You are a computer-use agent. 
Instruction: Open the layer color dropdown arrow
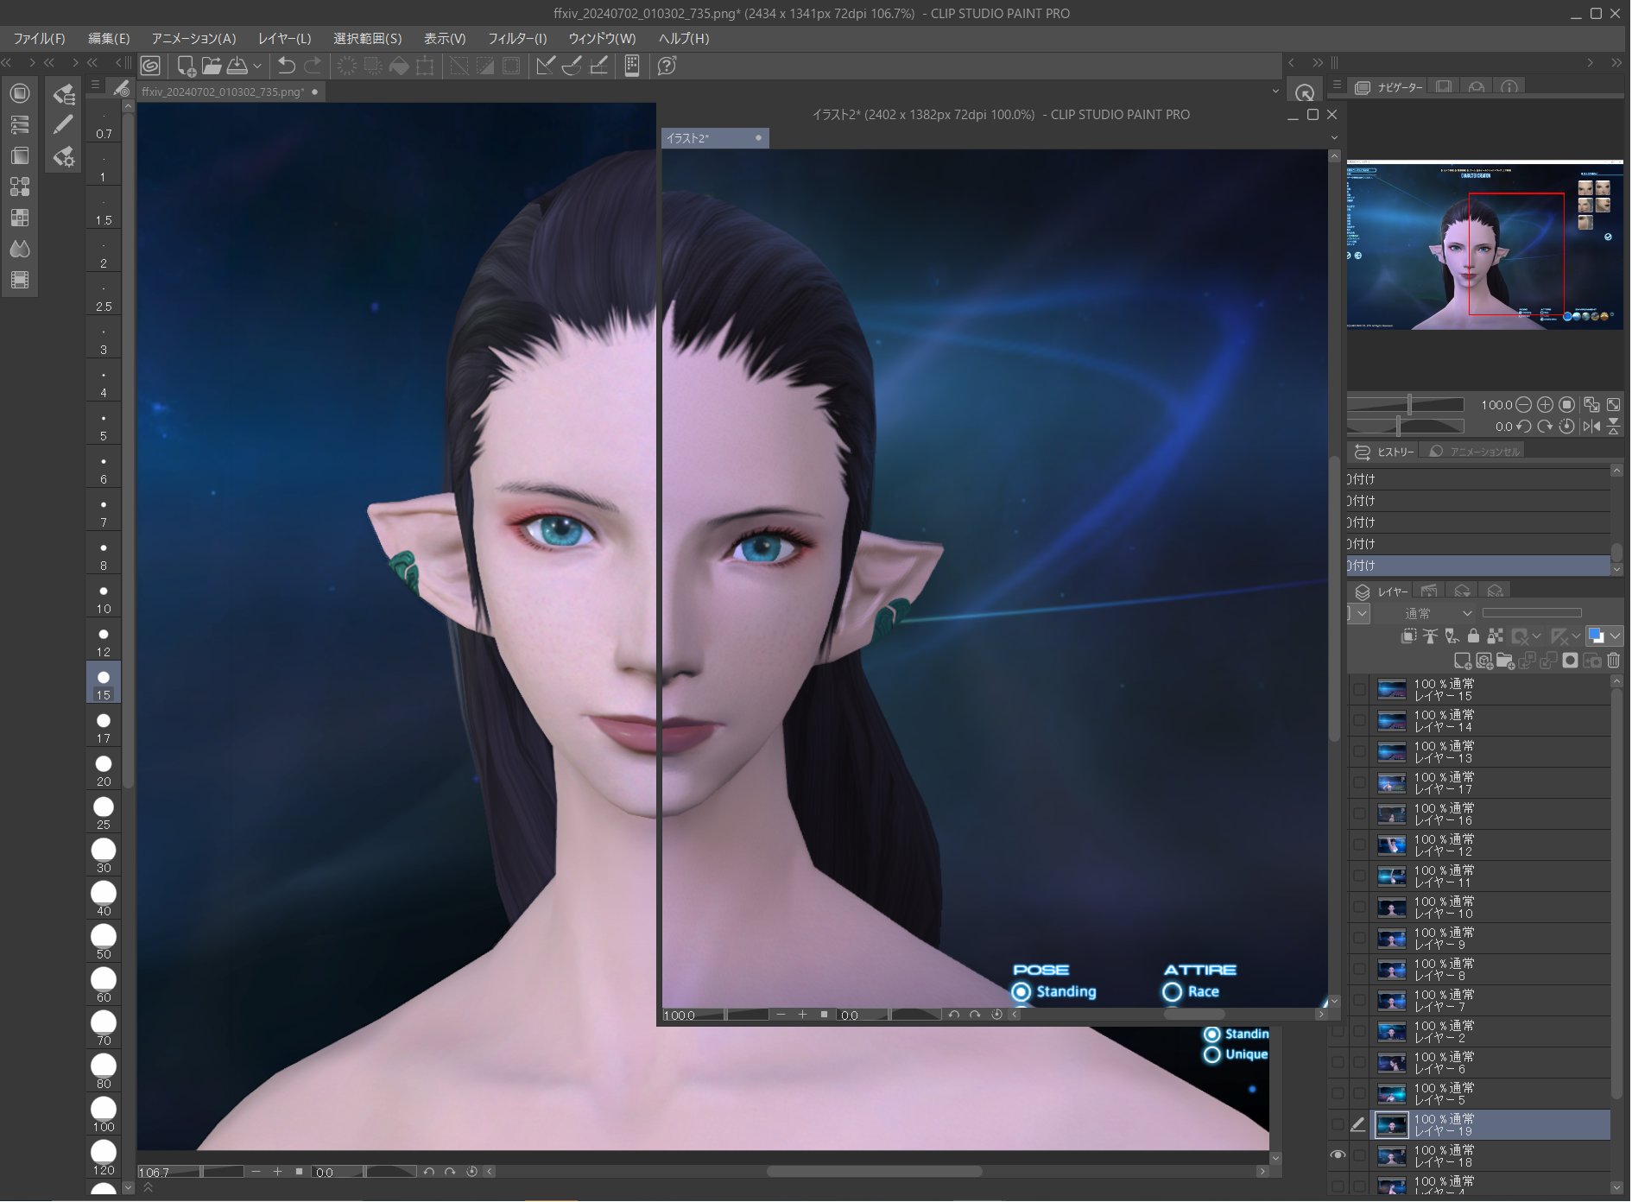click(x=1616, y=636)
